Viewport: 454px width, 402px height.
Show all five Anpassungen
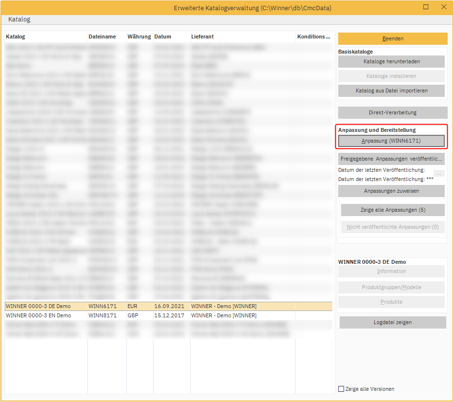click(393, 210)
